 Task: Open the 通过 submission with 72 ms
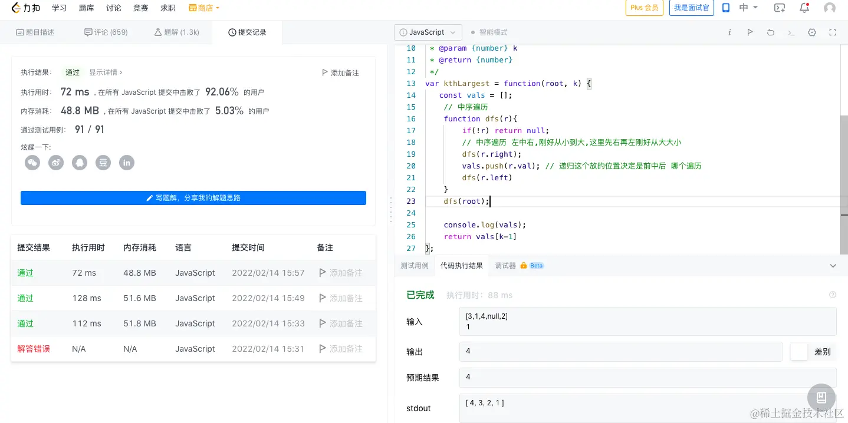tap(25, 273)
